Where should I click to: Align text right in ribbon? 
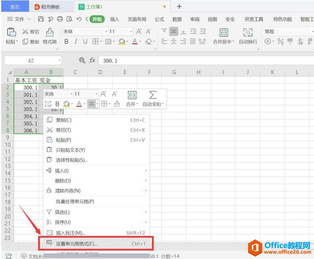click(183, 41)
